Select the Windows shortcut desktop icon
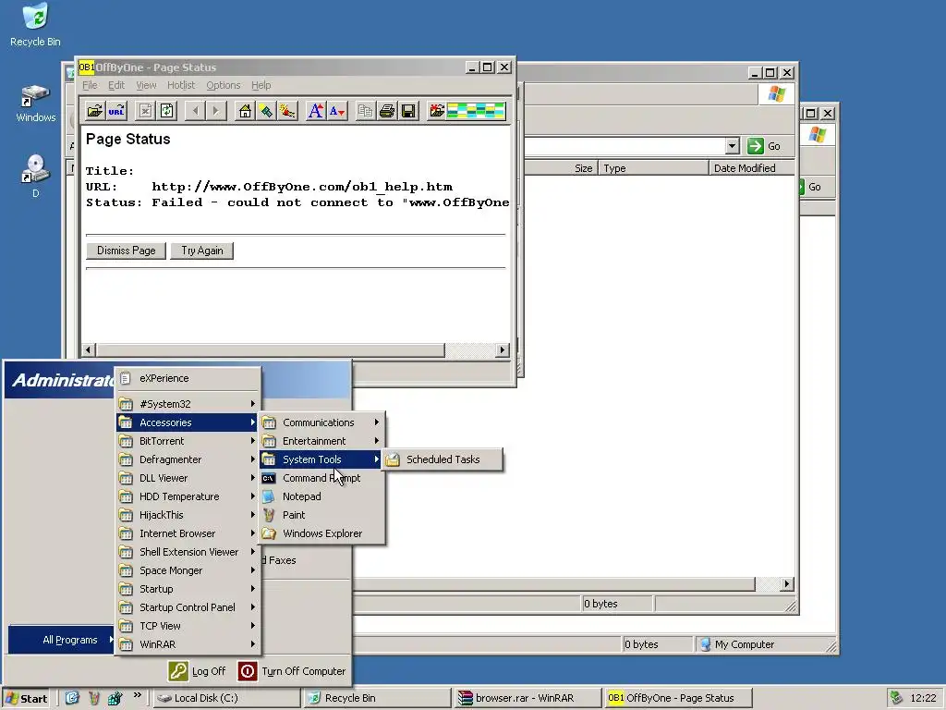This screenshot has height=710, width=946. point(35,103)
